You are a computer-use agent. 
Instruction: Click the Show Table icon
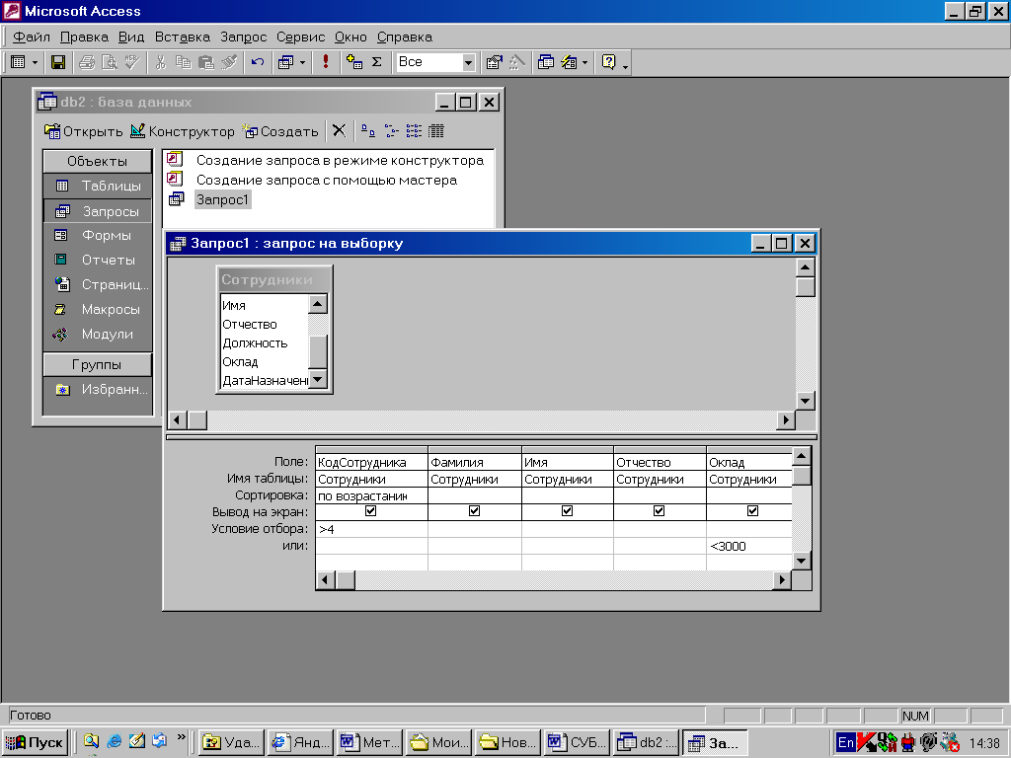(x=354, y=62)
